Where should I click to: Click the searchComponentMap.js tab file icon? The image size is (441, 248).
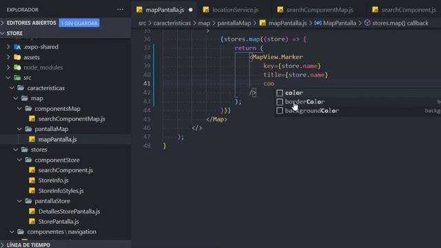[x=280, y=10]
